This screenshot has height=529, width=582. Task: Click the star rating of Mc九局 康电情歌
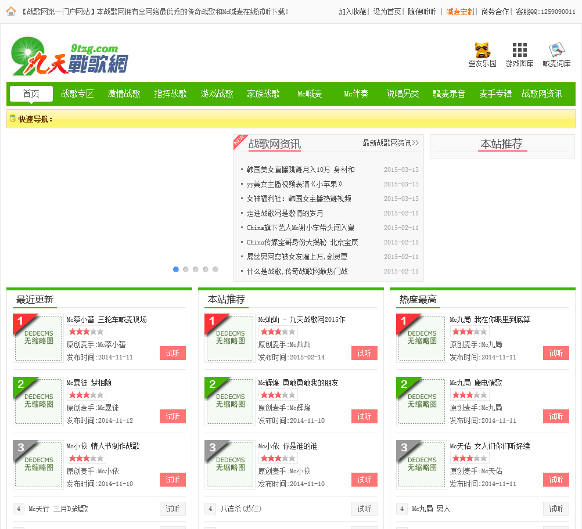[469, 395]
